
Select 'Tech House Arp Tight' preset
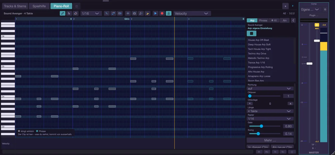271,49
